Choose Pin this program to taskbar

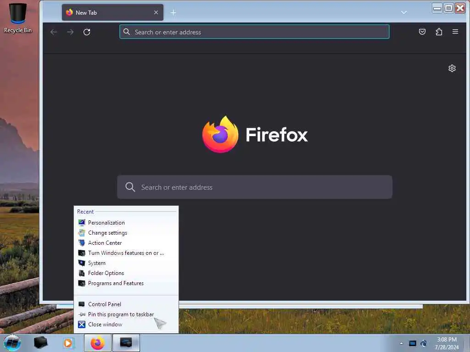click(x=126, y=314)
